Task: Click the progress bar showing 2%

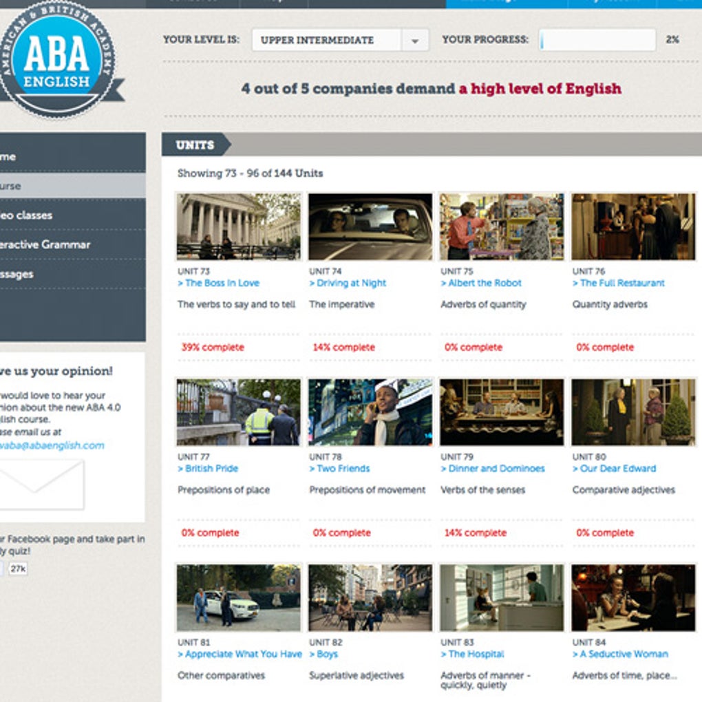Action: pos(597,41)
